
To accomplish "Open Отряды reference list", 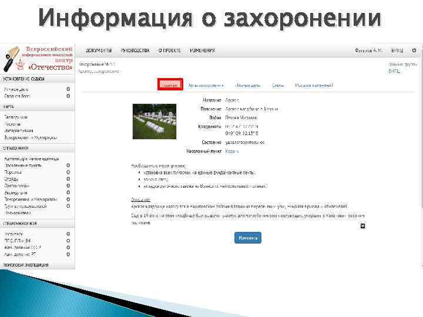I will (11, 179).
